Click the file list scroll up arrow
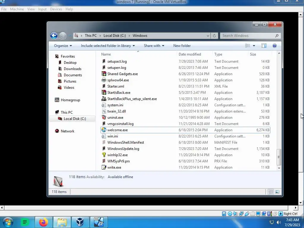This screenshot has width=304, height=228. click(279, 53)
